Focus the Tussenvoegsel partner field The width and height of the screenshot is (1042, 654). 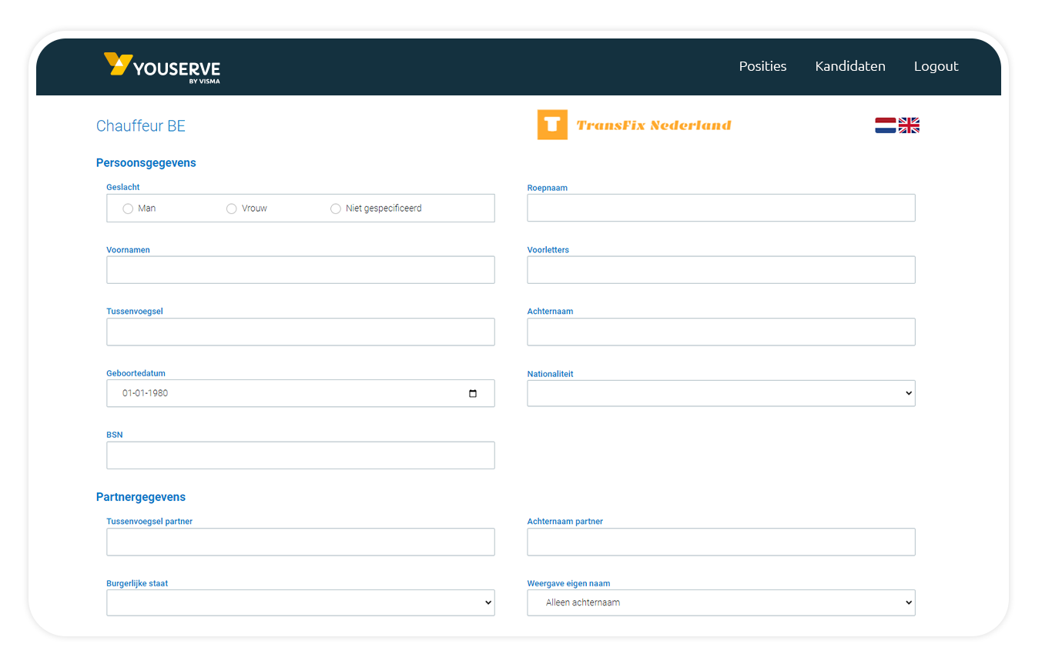tap(300, 542)
